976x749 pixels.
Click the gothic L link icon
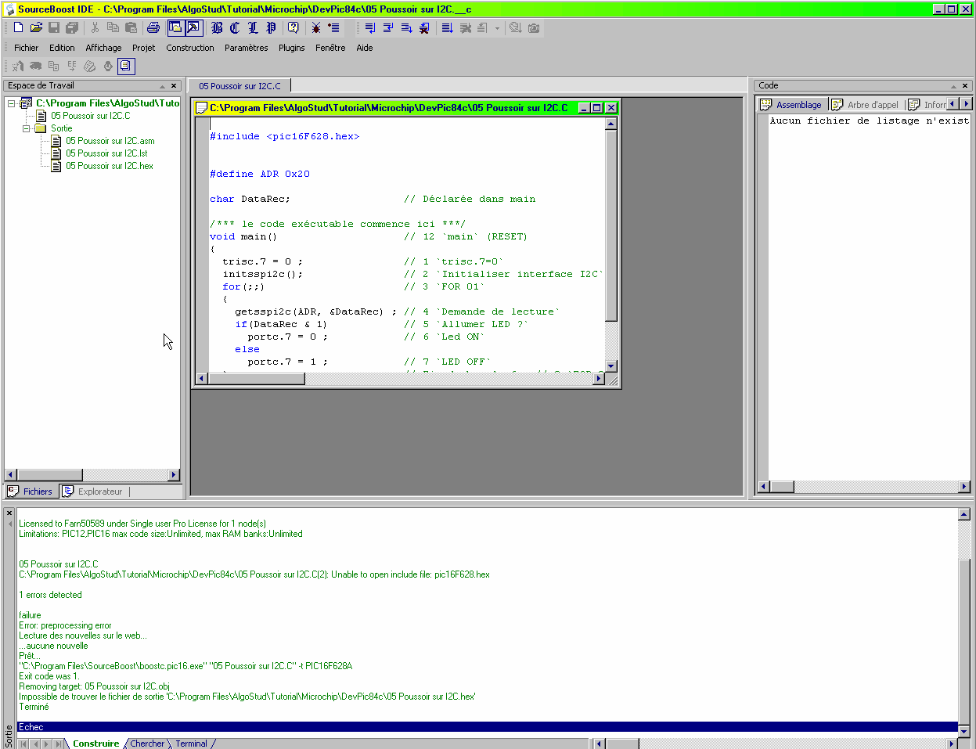tap(253, 27)
